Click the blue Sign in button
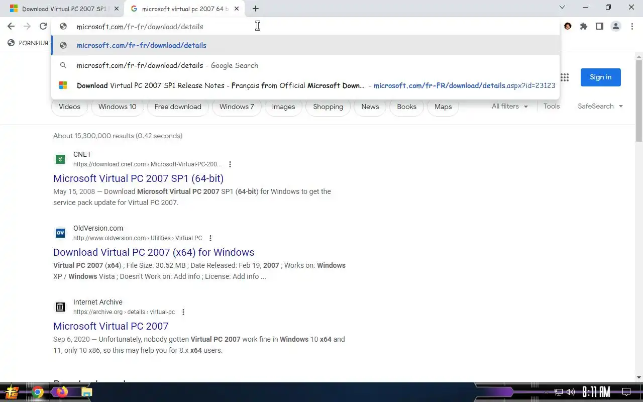This screenshot has width=643, height=402. click(601, 77)
